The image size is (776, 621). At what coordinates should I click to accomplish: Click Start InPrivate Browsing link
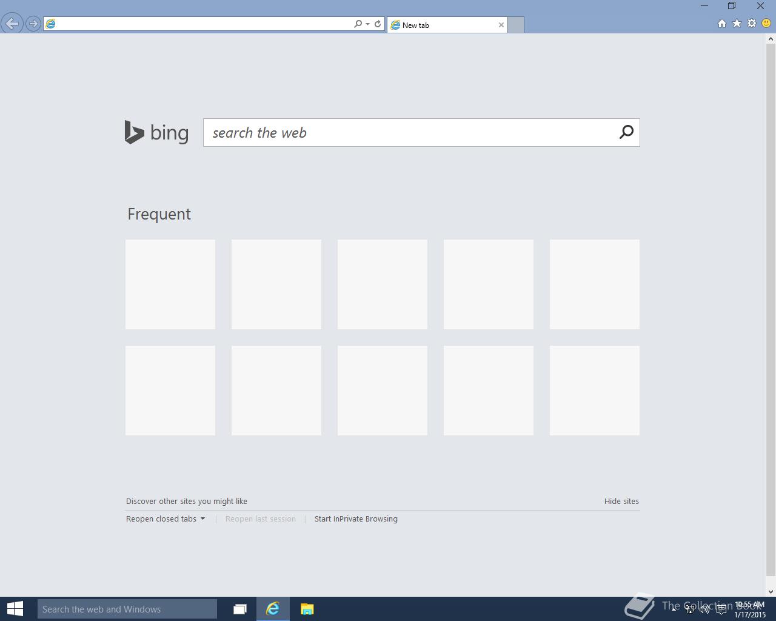[x=356, y=519]
